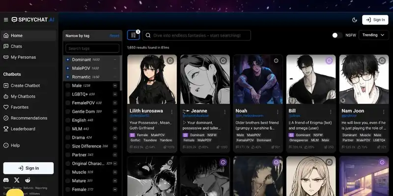
Task: Deselect the Dominant tag filter
Action: coord(68,60)
